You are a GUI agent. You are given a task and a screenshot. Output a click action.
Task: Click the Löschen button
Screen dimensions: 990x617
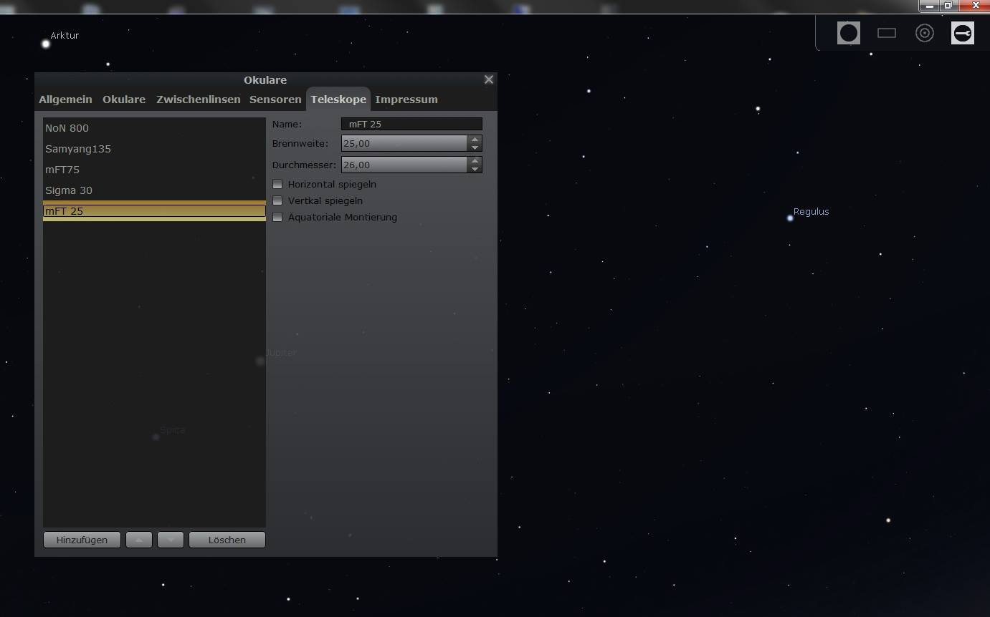[227, 540]
